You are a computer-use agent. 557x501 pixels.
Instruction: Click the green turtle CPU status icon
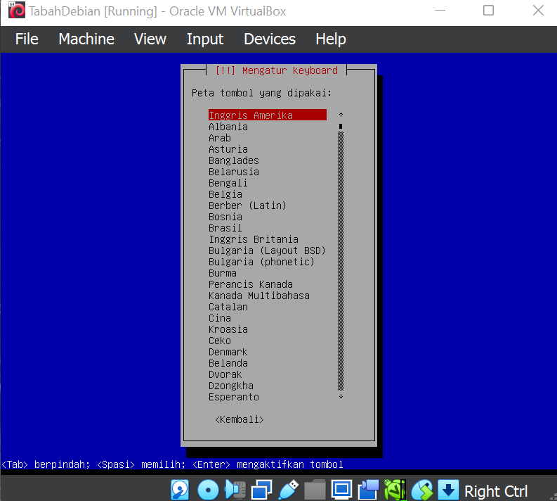point(395,490)
